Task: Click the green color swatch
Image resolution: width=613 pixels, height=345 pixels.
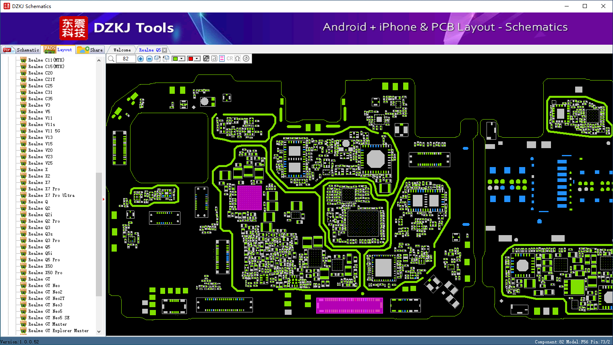Action: 175,59
